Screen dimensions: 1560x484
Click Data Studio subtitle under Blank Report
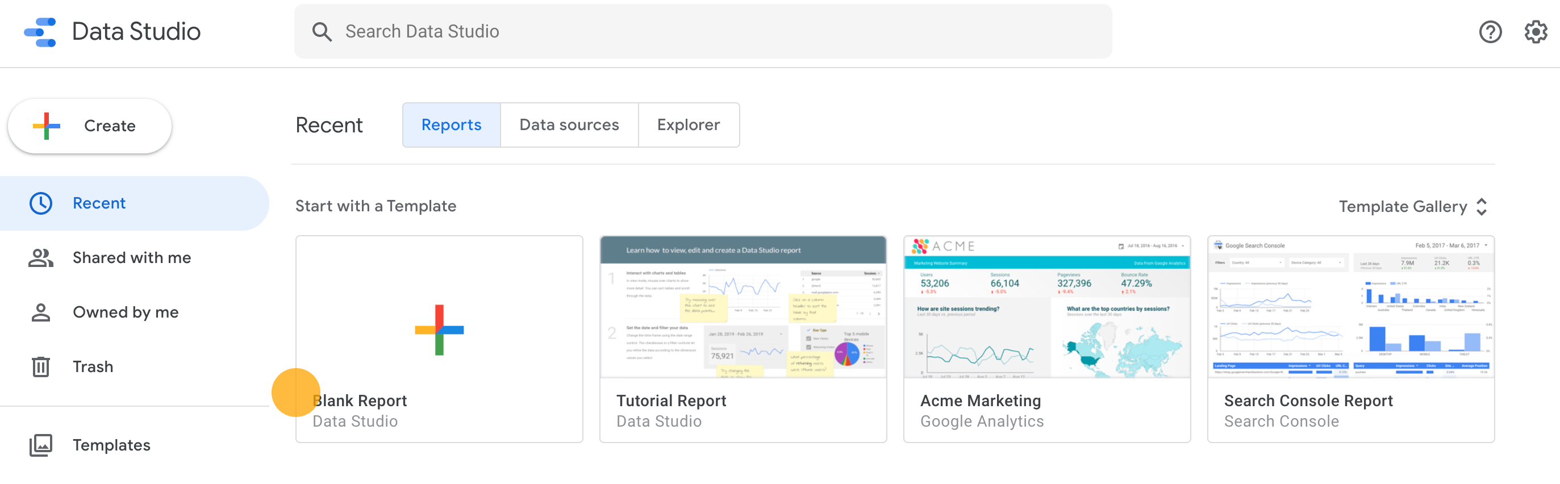click(355, 422)
